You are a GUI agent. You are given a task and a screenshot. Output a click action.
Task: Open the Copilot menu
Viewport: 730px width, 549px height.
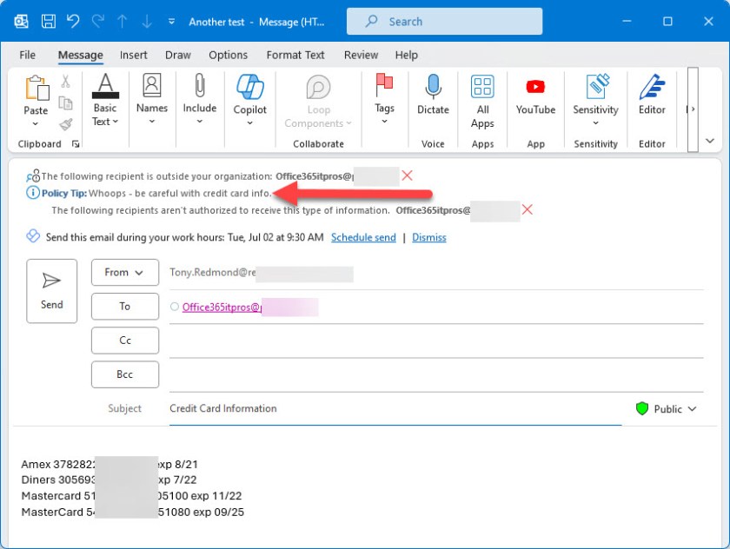(x=250, y=100)
